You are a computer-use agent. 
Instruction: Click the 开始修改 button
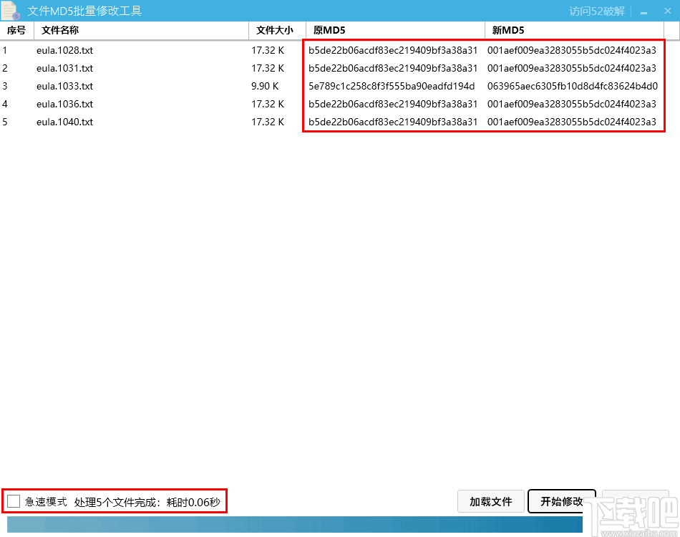[562, 501]
